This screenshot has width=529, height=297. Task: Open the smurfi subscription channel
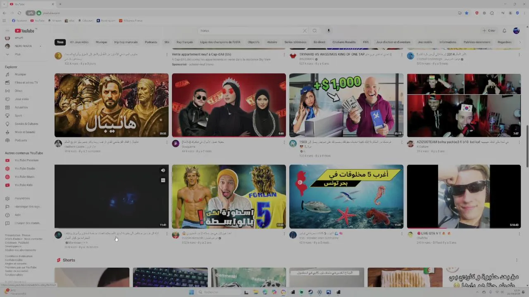pyautogui.click(x=19, y=38)
